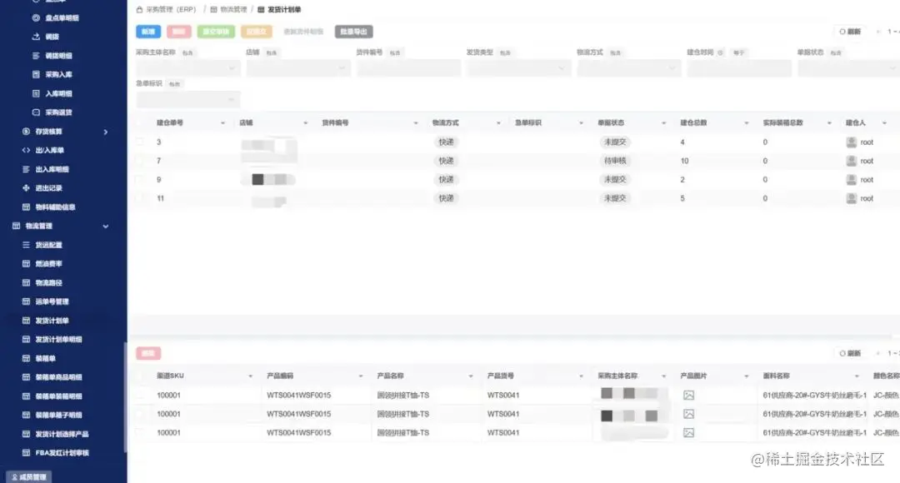Tick the checkbox for row 11
Image resolution: width=900 pixels, height=483 pixels.
click(x=139, y=198)
